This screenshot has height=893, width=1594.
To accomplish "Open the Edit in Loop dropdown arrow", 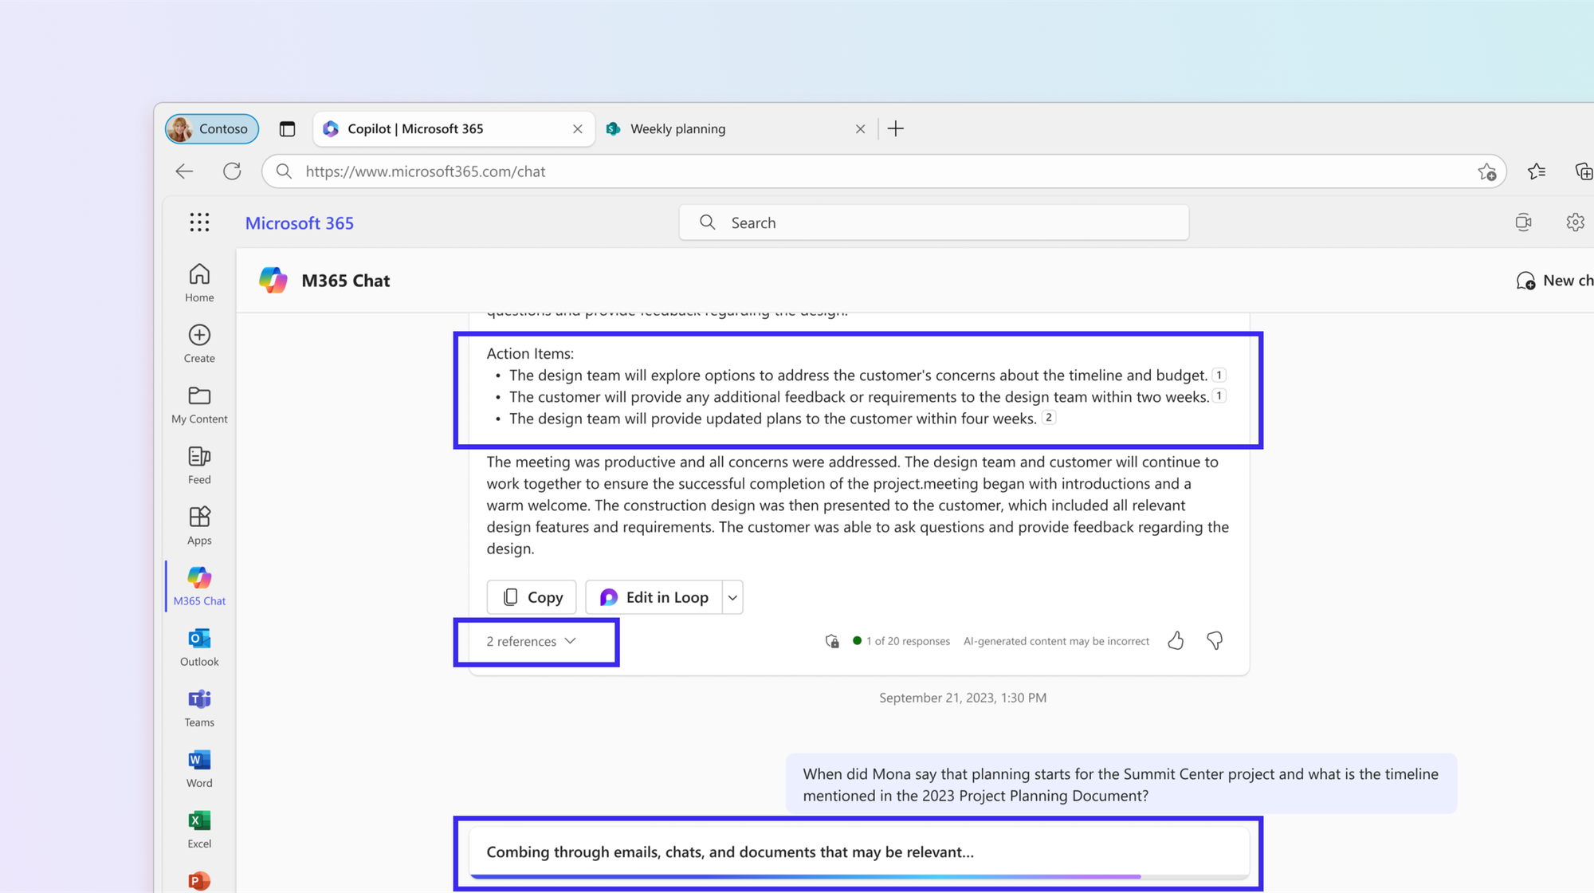I will pyautogui.click(x=732, y=597).
